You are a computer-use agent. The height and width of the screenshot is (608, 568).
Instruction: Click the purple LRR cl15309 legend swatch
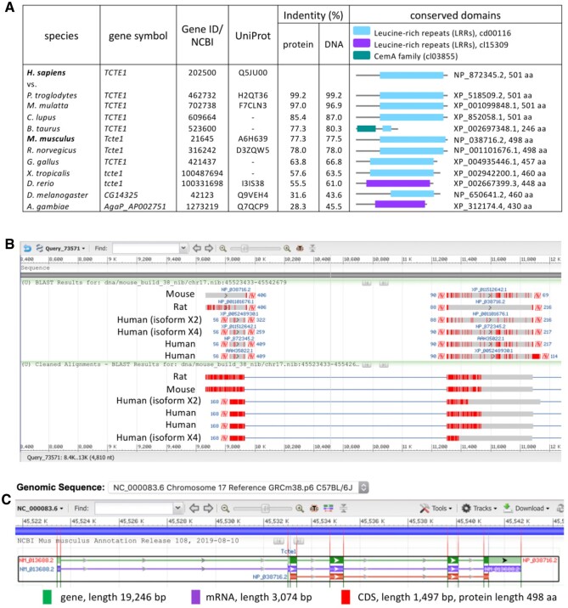362,42
